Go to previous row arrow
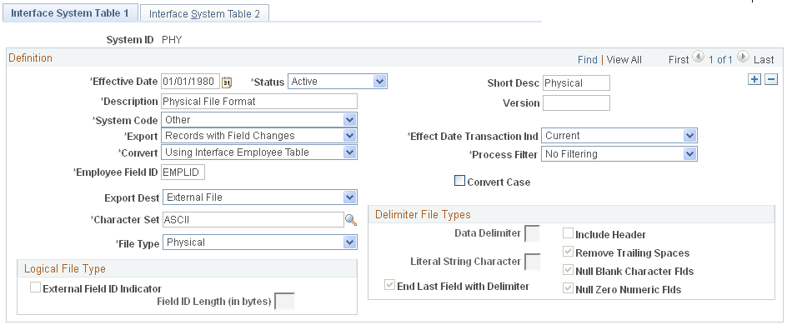The height and width of the screenshot is (325, 787). (x=698, y=57)
